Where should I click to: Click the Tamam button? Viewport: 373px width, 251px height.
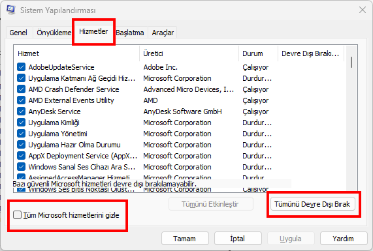click(185, 239)
